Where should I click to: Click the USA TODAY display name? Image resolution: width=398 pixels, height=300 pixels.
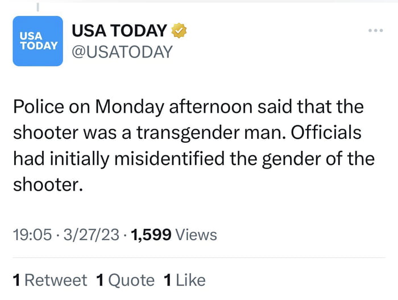click(120, 31)
